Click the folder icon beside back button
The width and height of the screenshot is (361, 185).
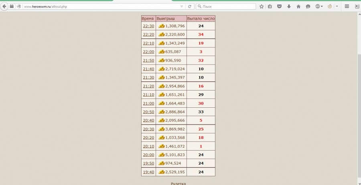pos(12,6)
